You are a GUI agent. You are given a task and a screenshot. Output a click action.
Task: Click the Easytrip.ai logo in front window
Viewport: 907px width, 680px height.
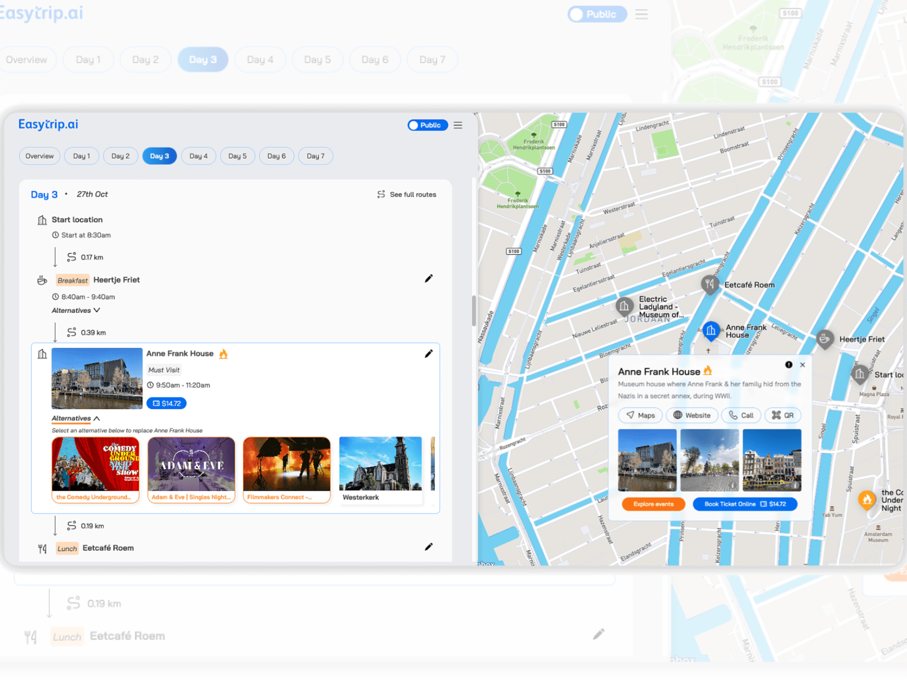(48, 124)
